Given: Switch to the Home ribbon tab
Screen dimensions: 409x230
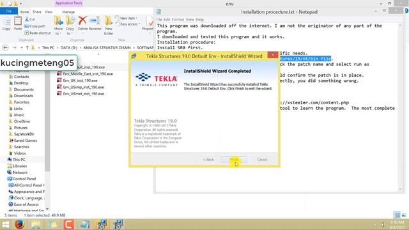Looking at the screenshot, I should (x=24, y=11).
